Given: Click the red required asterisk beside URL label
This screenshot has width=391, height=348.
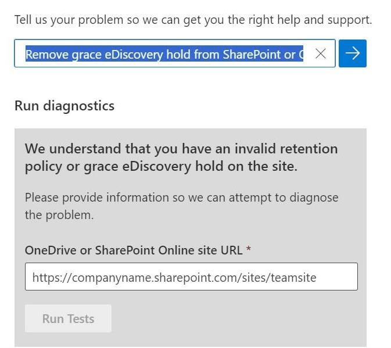Looking at the screenshot, I should [248, 248].
